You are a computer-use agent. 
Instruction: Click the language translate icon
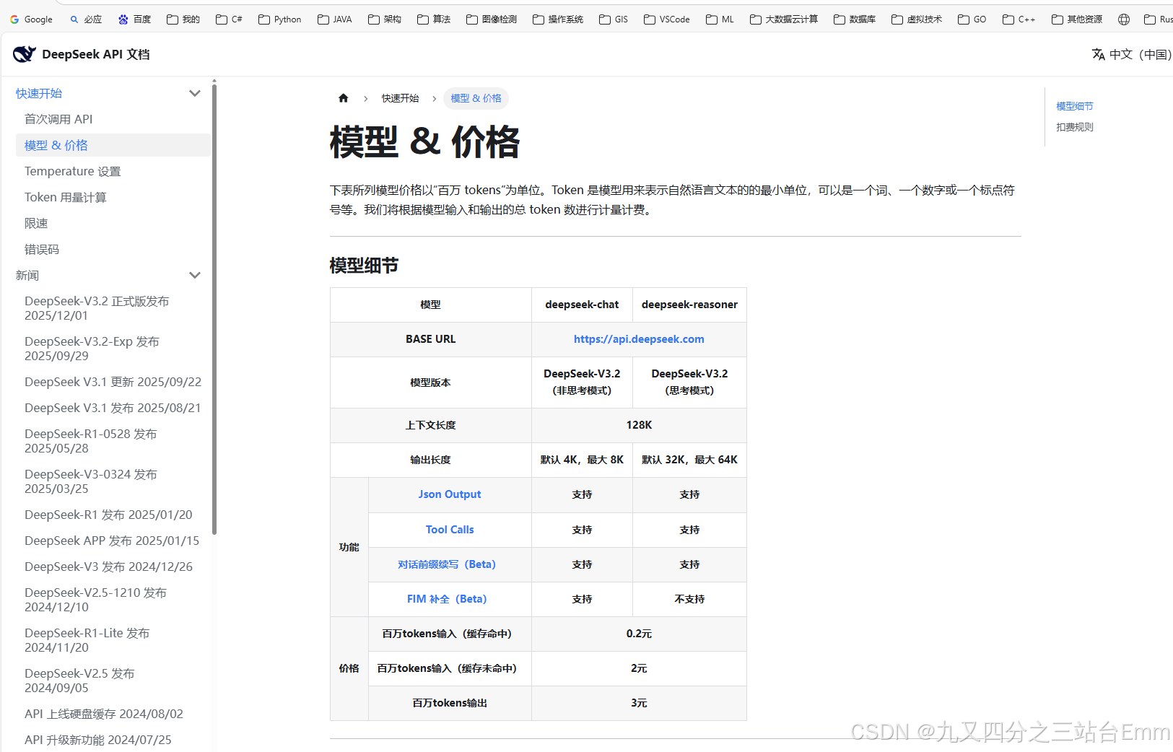pyautogui.click(x=1099, y=54)
